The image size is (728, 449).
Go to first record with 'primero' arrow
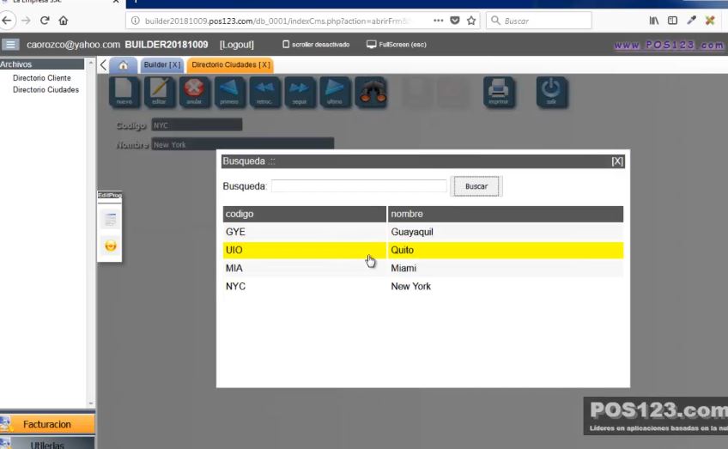[x=229, y=91]
